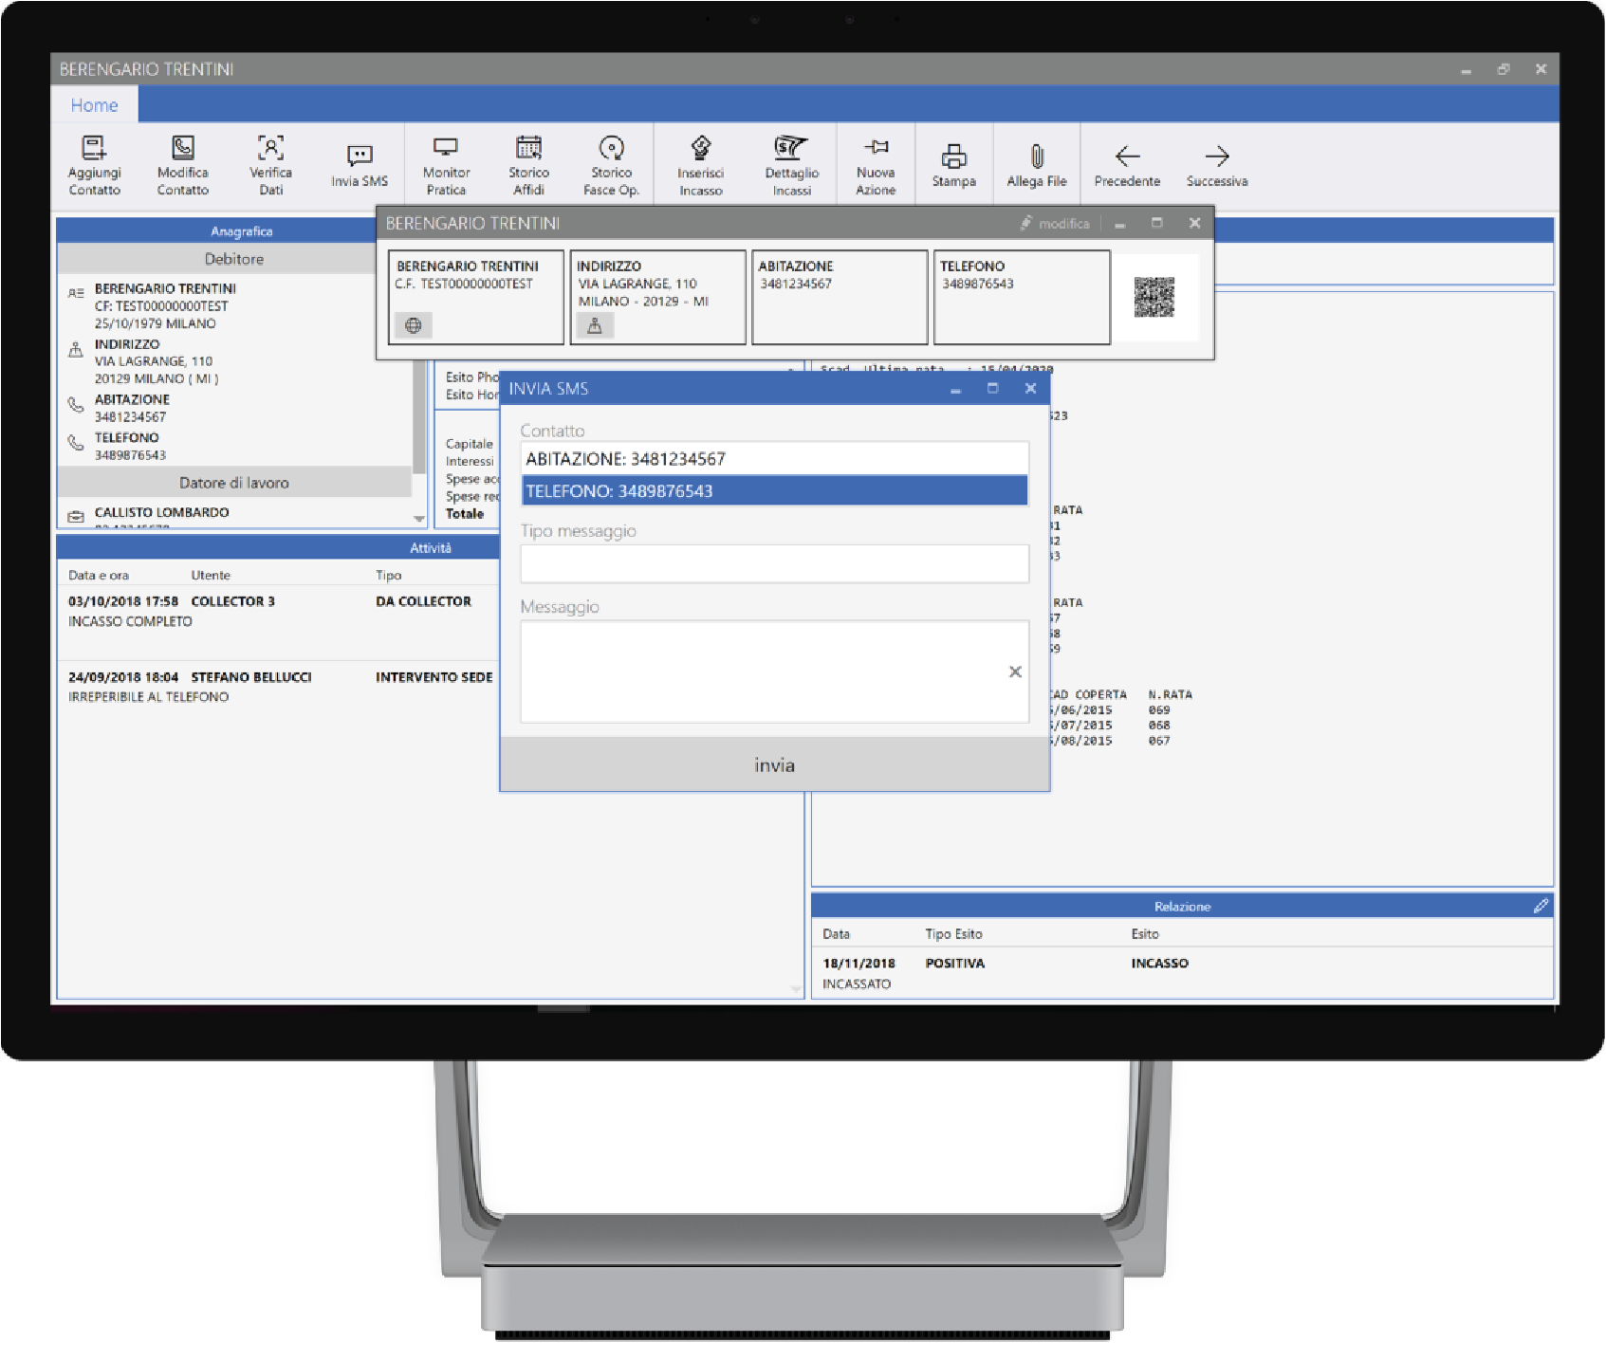Click the INCASSO COMPLETO note text
Viewport: 1606px width, 1361px height.
[130, 621]
